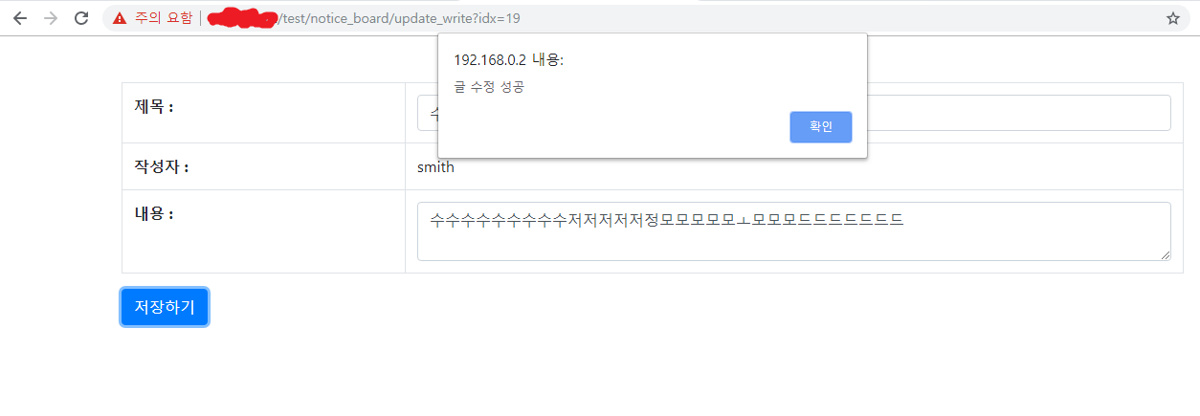Image resolution: width=1200 pixels, height=416 pixels.
Task: Go back using the browser back arrow
Action: [x=20, y=18]
